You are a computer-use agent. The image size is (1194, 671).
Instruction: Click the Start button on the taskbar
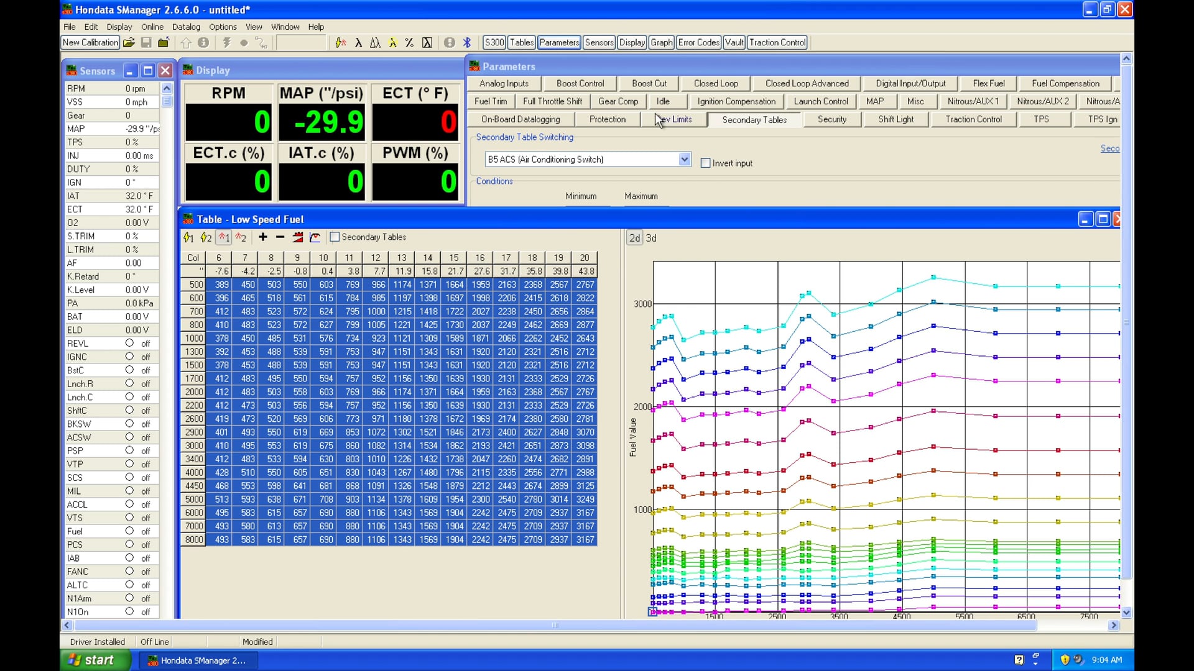coord(94,660)
